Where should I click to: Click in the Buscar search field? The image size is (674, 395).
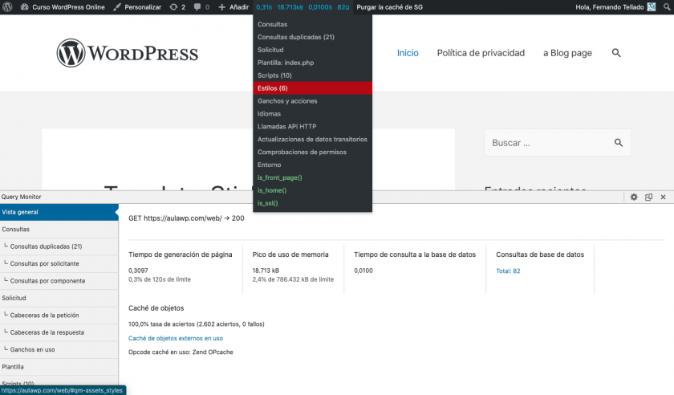point(547,143)
